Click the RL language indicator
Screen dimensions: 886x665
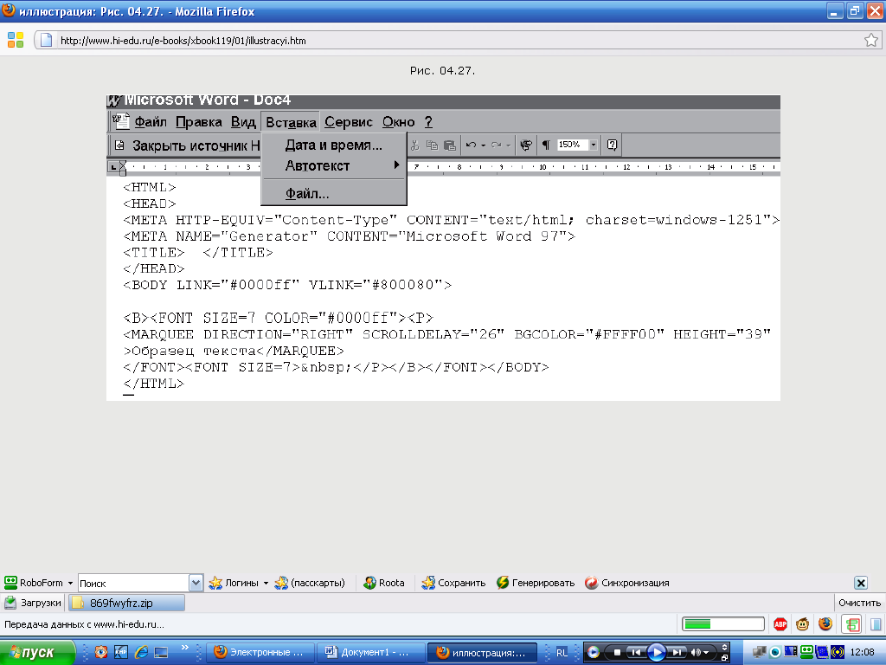tap(562, 653)
